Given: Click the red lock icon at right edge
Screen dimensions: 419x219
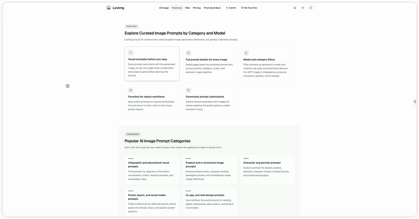Looking at the screenshot, I should pyautogui.click(x=415, y=101).
